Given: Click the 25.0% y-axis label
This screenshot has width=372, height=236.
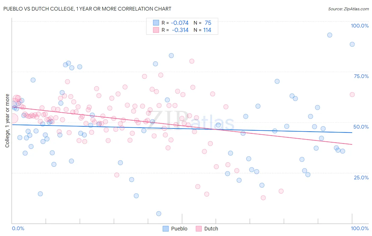Looking at the screenshot, I should pos(361,177).
